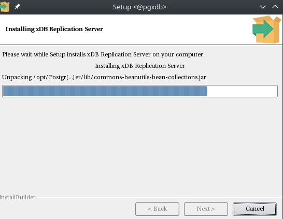Cancel the xDB installation
The height and width of the screenshot is (219, 283).
tap(254, 209)
